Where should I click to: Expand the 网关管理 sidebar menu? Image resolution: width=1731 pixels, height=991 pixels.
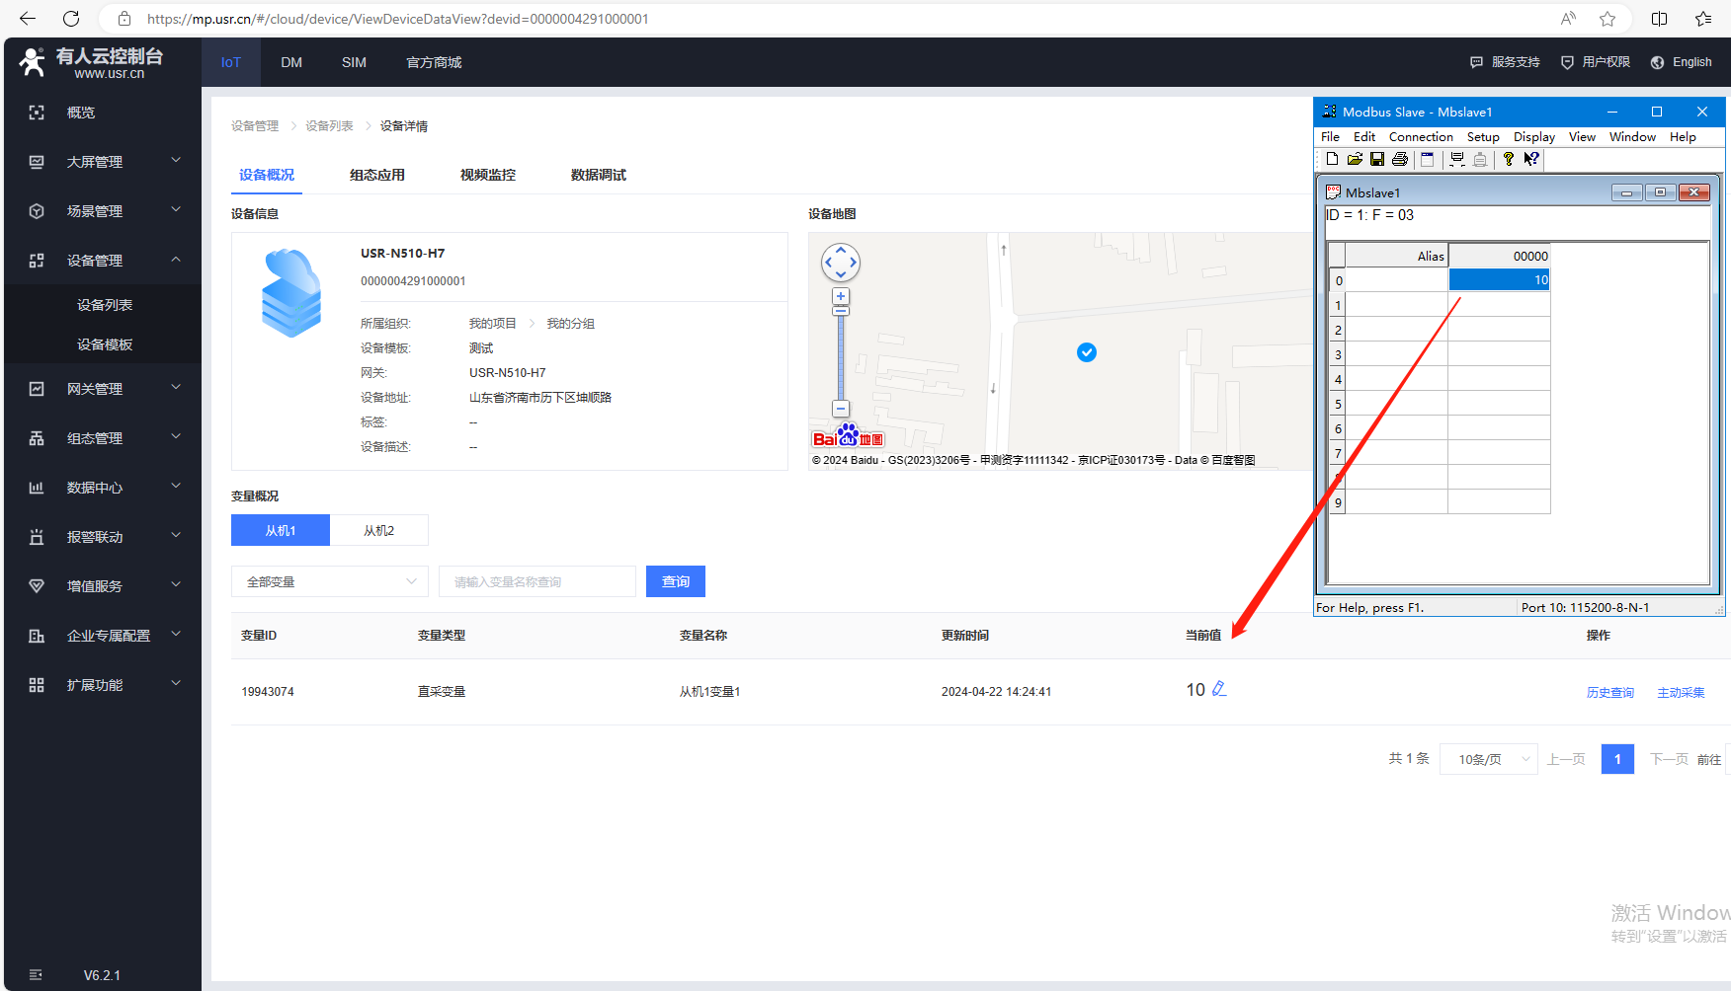point(103,389)
